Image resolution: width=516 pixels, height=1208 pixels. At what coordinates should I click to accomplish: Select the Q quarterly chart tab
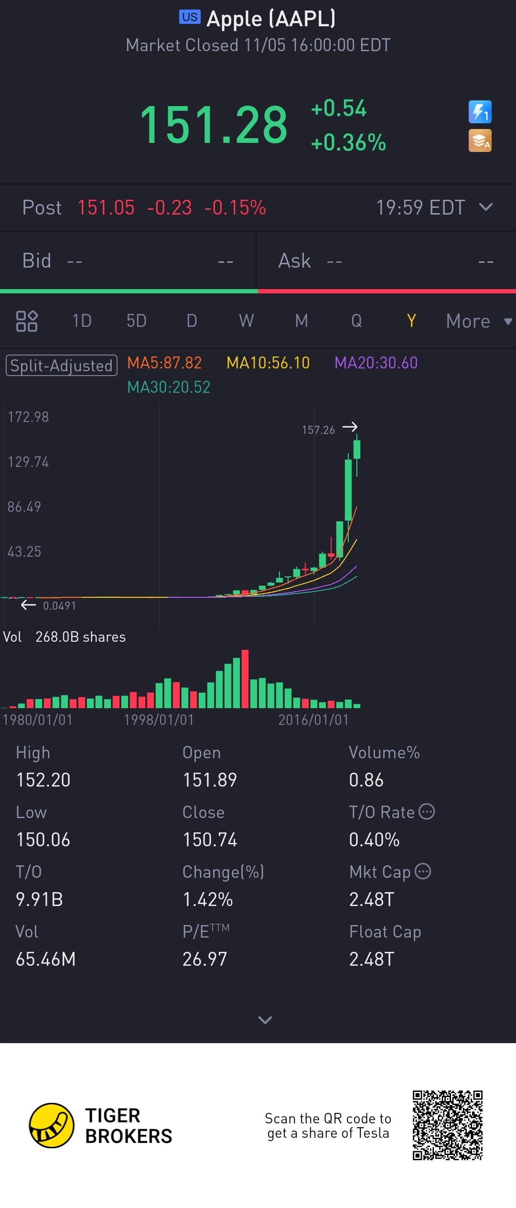(356, 321)
